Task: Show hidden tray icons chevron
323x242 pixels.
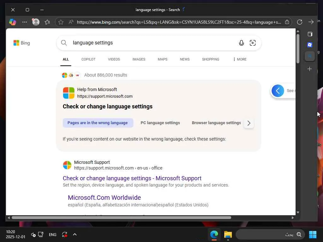Action: pyautogui.click(x=75, y=234)
